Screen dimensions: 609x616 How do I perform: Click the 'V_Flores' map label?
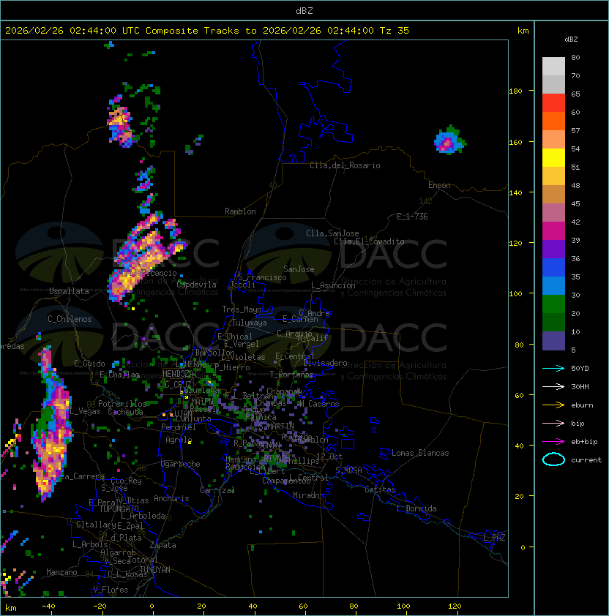coord(111,590)
